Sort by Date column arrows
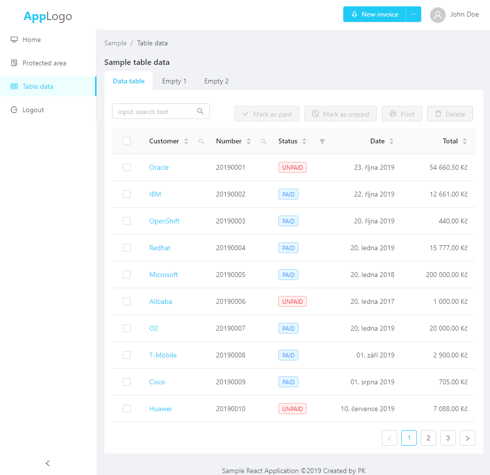490x475 pixels. click(392, 141)
